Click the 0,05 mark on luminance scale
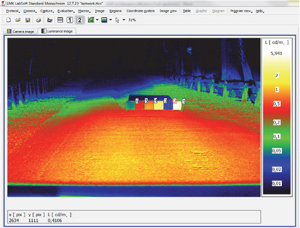This screenshot has width=300, height=228. 277,151
